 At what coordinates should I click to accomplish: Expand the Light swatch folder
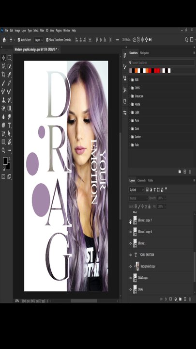[x=130, y=112]
